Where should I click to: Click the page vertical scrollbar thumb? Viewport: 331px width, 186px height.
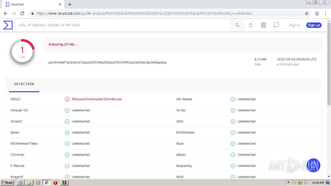pos(329,63)
